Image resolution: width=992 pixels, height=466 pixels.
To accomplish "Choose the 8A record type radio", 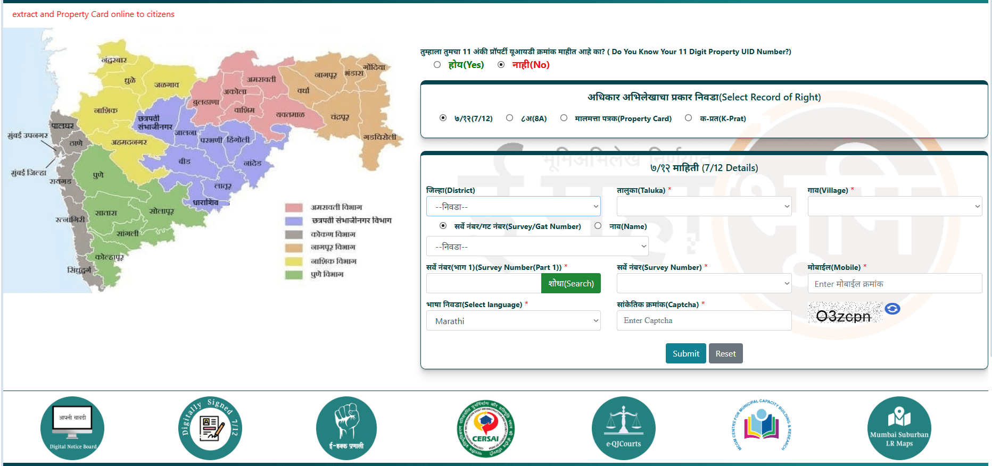I will point(510,118).
